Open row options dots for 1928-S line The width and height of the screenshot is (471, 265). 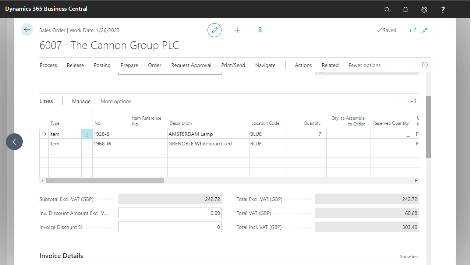coord(87,134)
